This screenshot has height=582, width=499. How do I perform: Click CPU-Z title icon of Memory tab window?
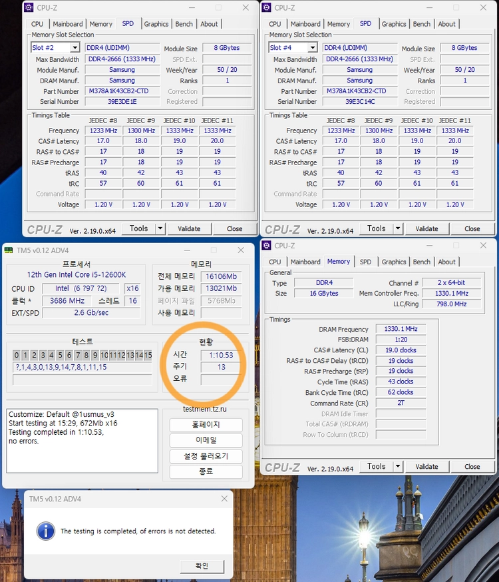click(267, 245)
